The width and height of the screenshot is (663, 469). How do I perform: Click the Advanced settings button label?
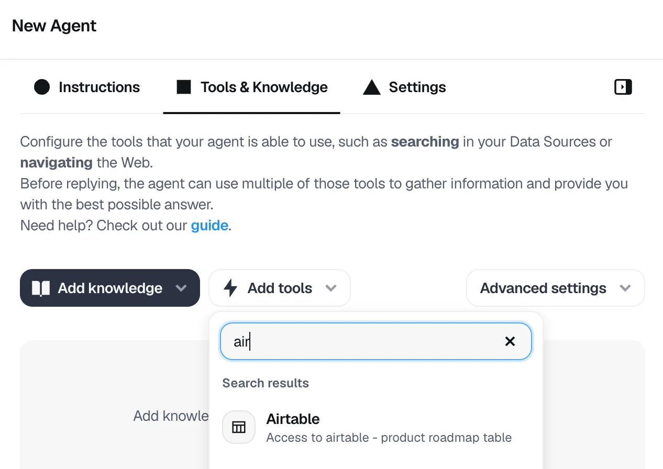point(543,288)
